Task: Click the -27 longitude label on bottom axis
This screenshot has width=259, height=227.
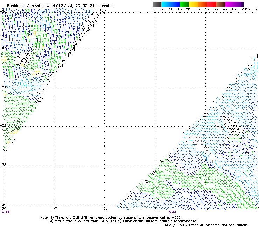Action: (x=54, y=209)
